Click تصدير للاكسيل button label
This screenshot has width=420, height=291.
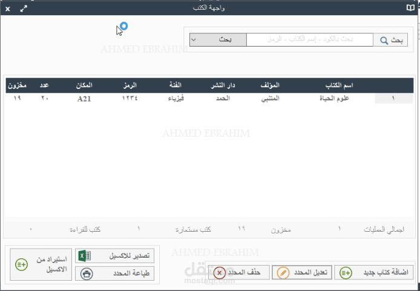click(x=129, y=256)
